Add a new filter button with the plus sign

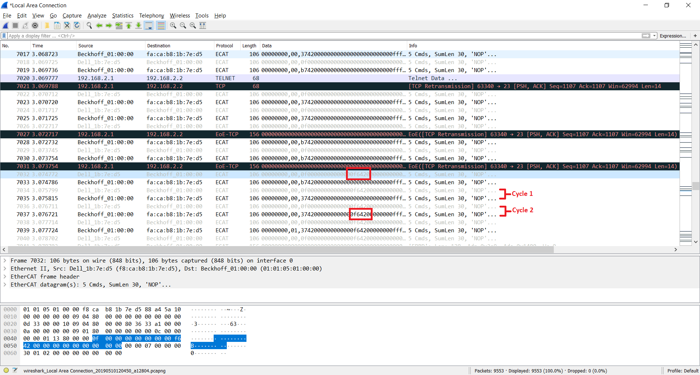tap(696, 36)
